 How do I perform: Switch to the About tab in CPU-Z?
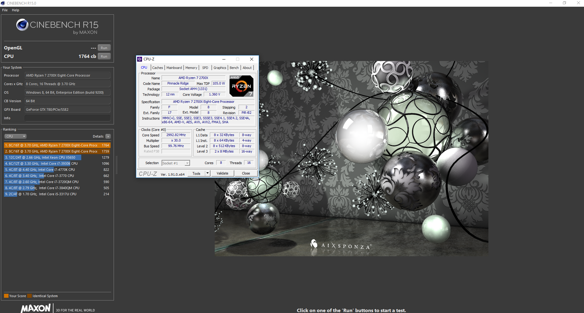(247, 68)
